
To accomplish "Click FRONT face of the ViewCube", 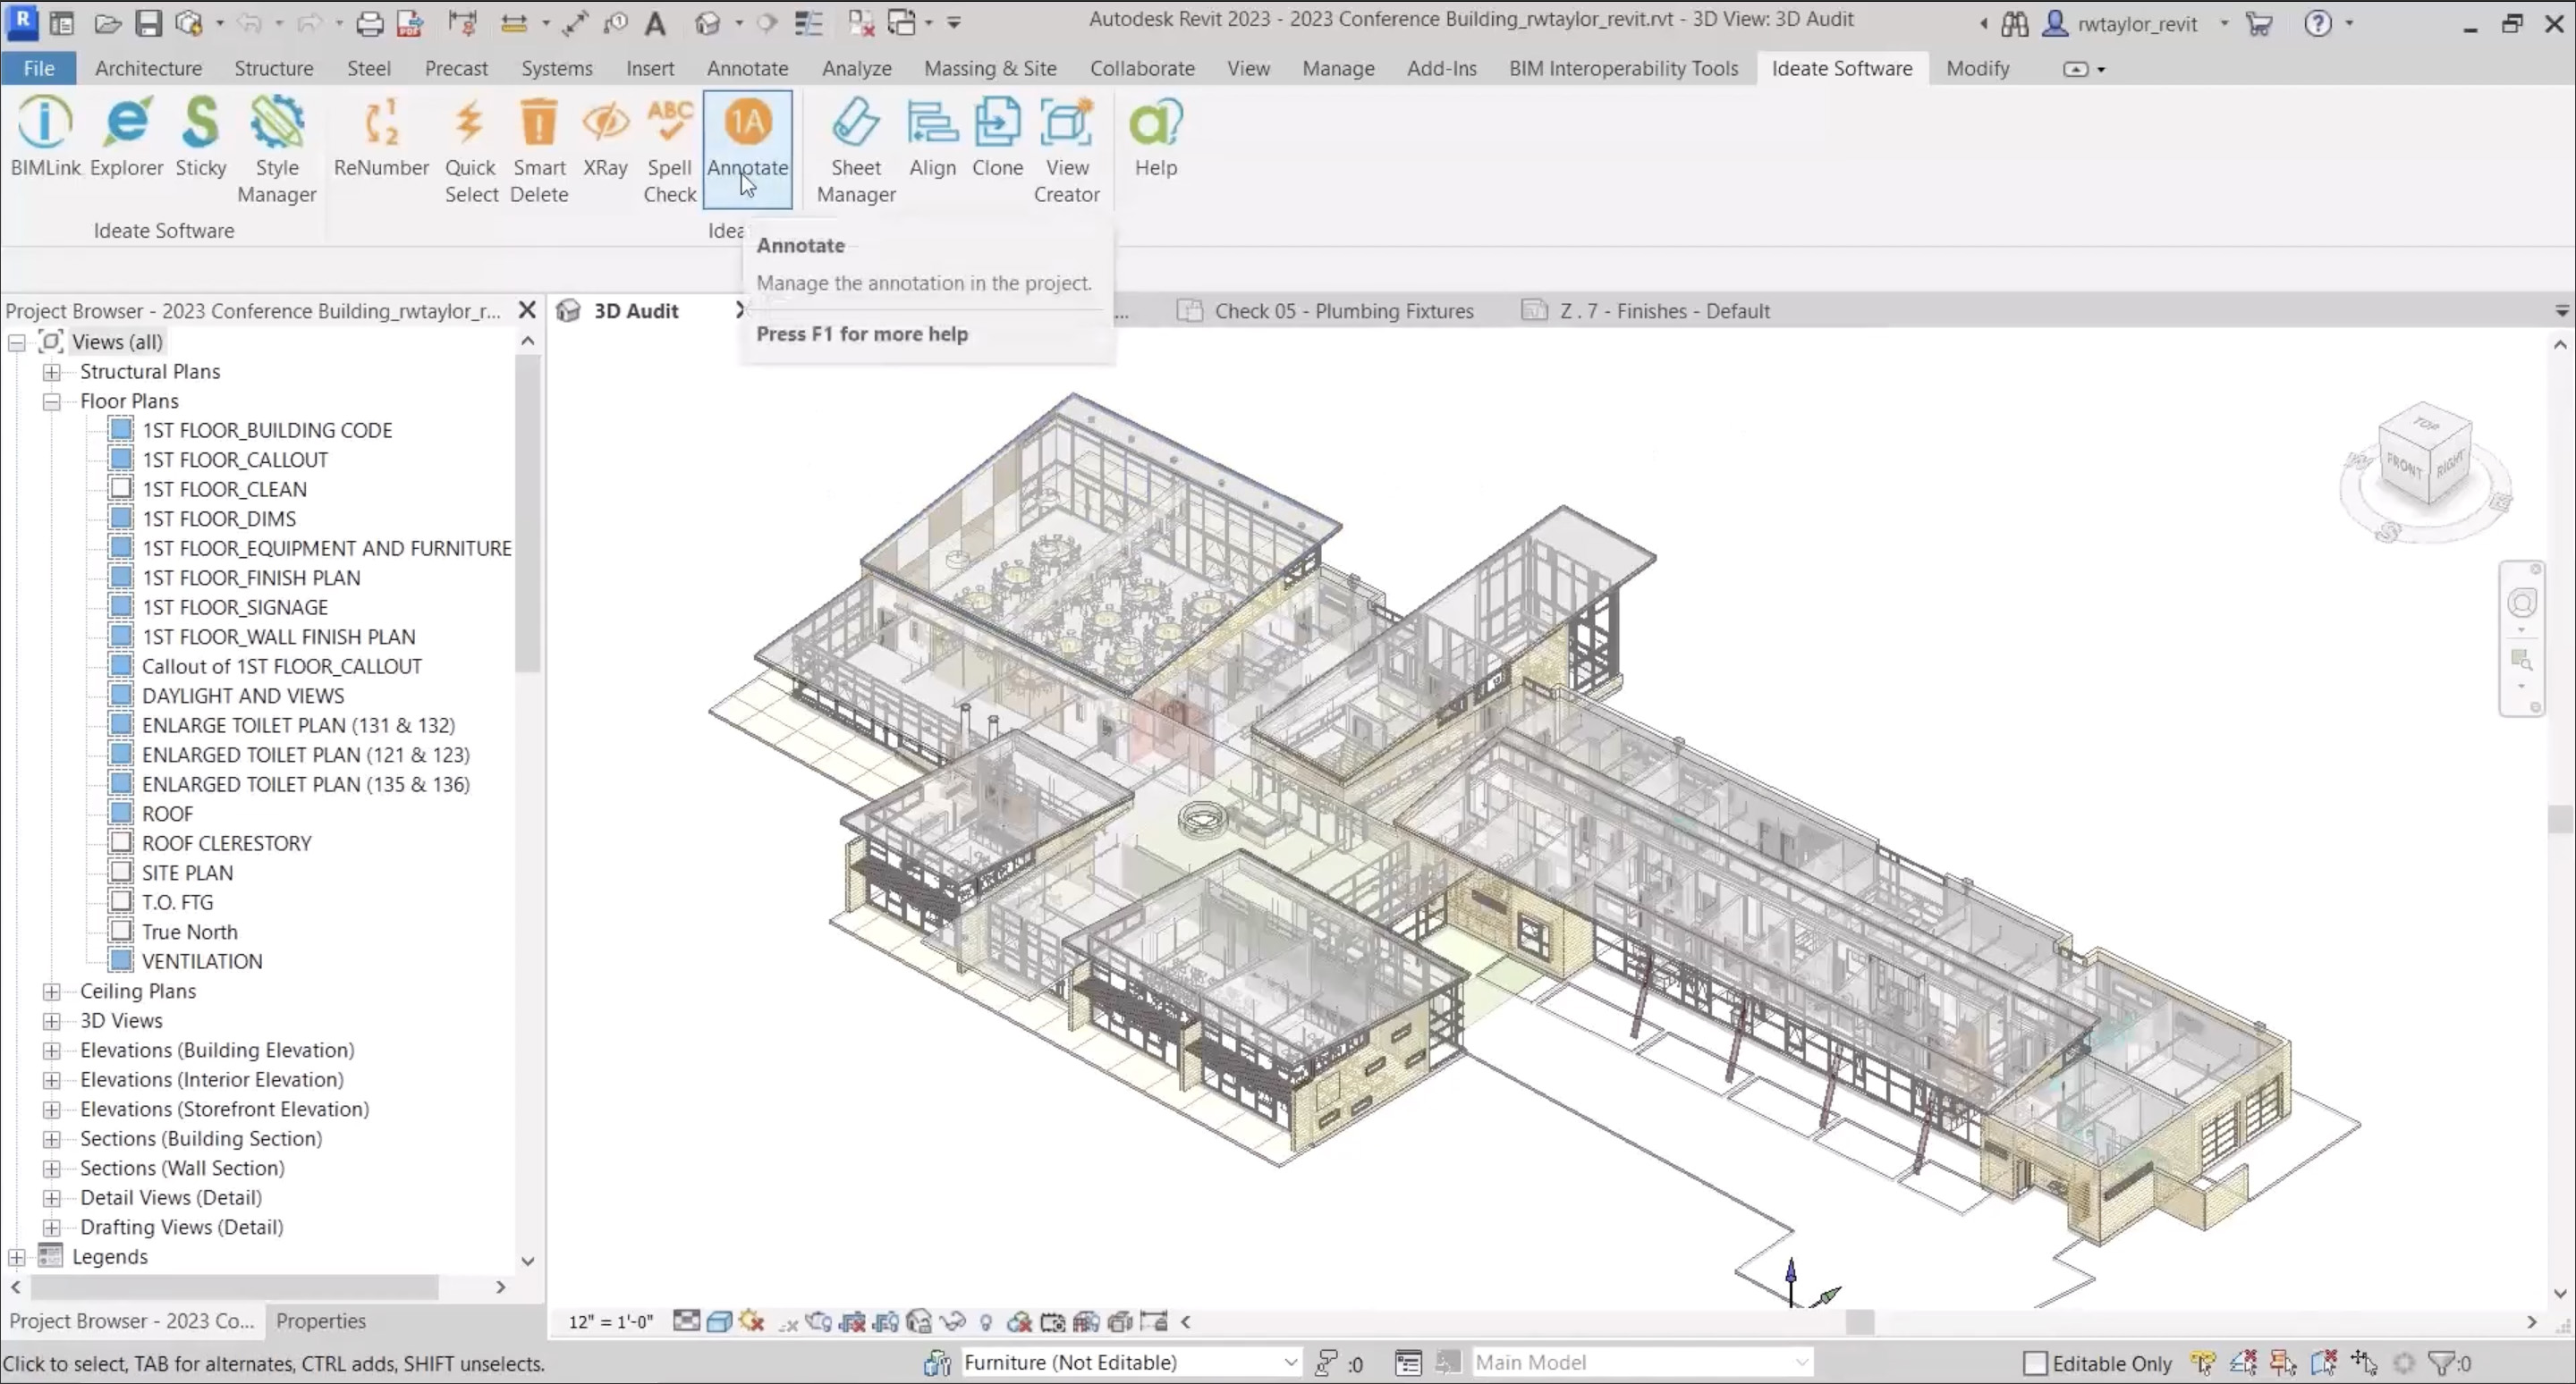I will point(2403,465).
